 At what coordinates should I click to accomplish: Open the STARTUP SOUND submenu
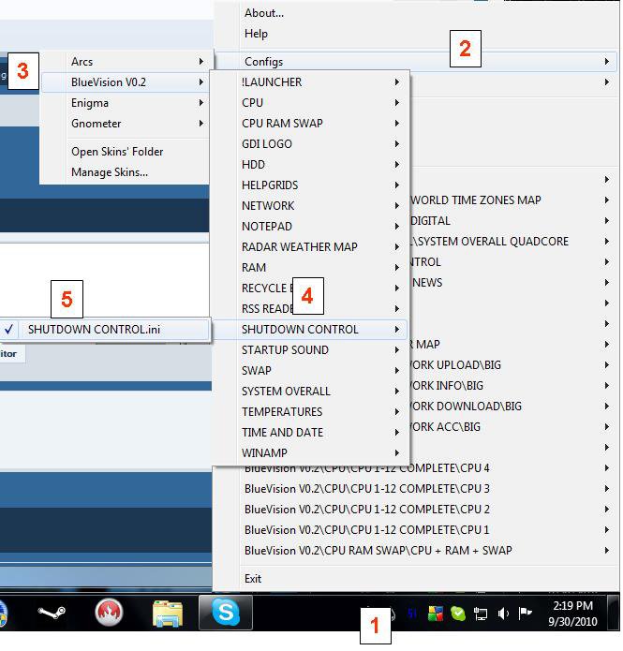(310, 350)
